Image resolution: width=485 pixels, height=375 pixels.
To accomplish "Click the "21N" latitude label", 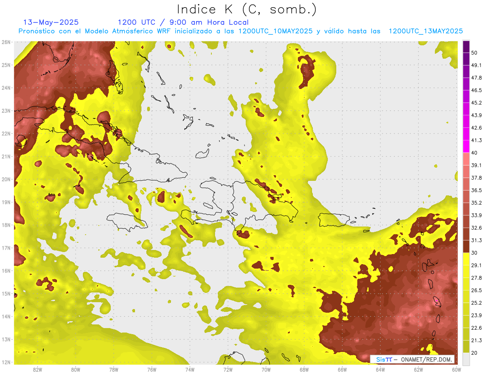I will coord(6,156).
